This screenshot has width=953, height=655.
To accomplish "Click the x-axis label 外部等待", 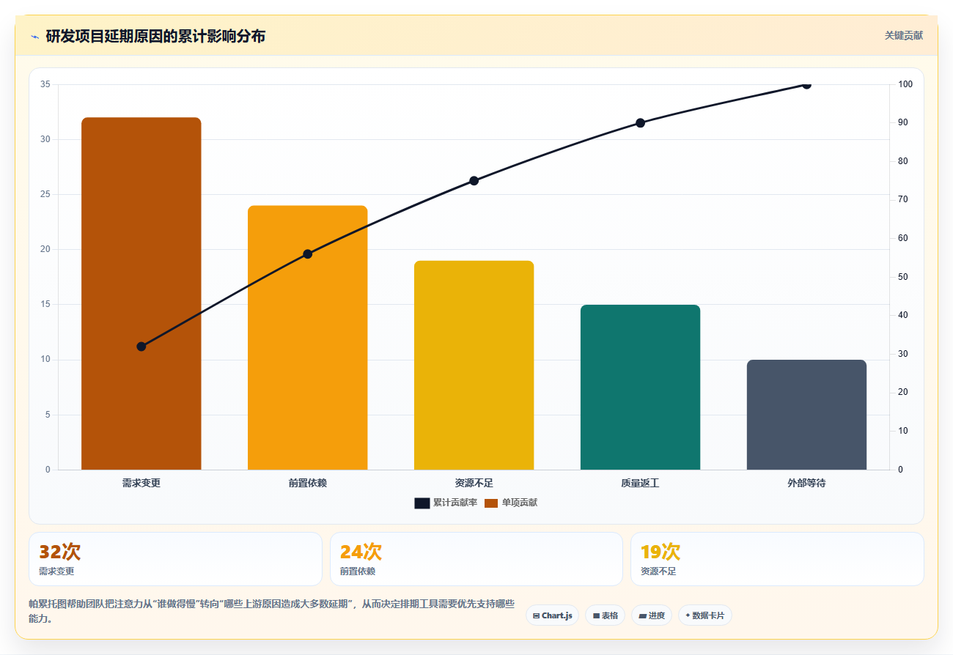I will coord(806,484).
